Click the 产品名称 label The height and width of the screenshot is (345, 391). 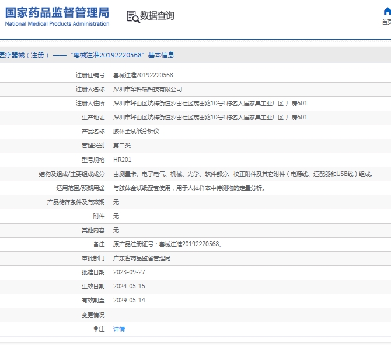(x=93, y=131)
